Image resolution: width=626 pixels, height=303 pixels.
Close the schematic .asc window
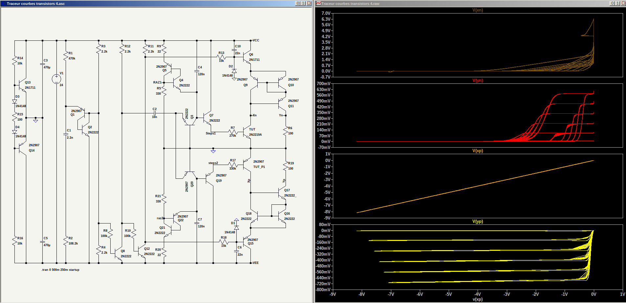pyautogui.click(x=309, y=3)
